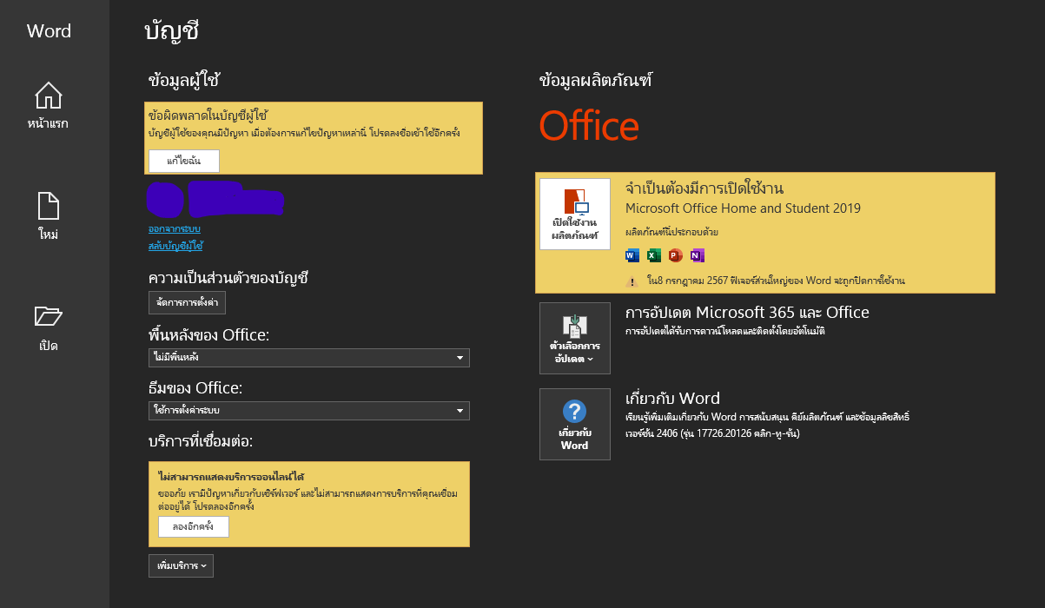Image resolution: width=1045 pixels, height=608 pixels.
Task: Open the ใหม่ (New) document page
Action: [x=48, y=217]
